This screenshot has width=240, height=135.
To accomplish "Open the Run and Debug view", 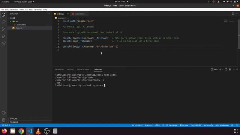I will (3, 36).
